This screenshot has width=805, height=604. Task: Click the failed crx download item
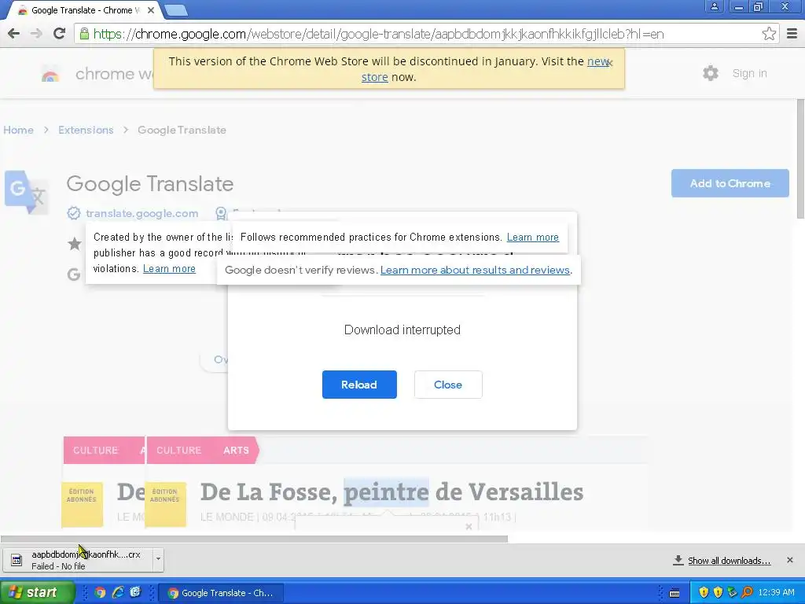pyautogui.click(x=77, y=560)
